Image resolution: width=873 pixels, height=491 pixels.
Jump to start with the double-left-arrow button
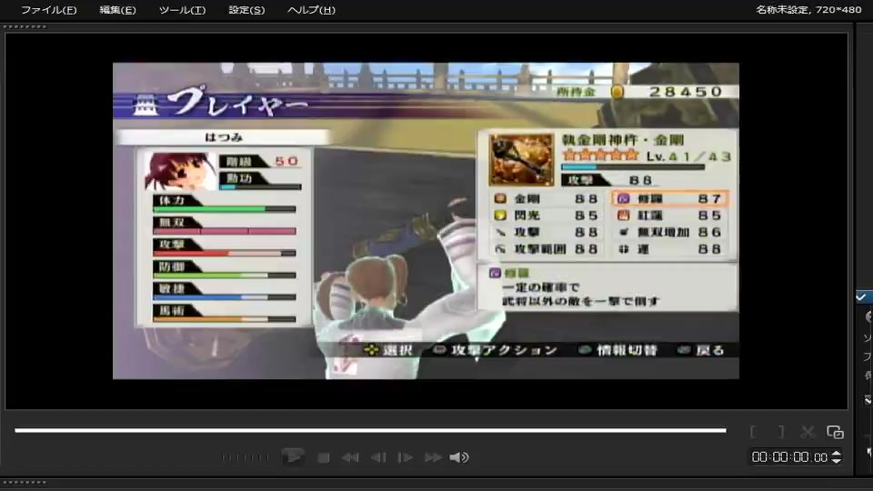point(350,457)
